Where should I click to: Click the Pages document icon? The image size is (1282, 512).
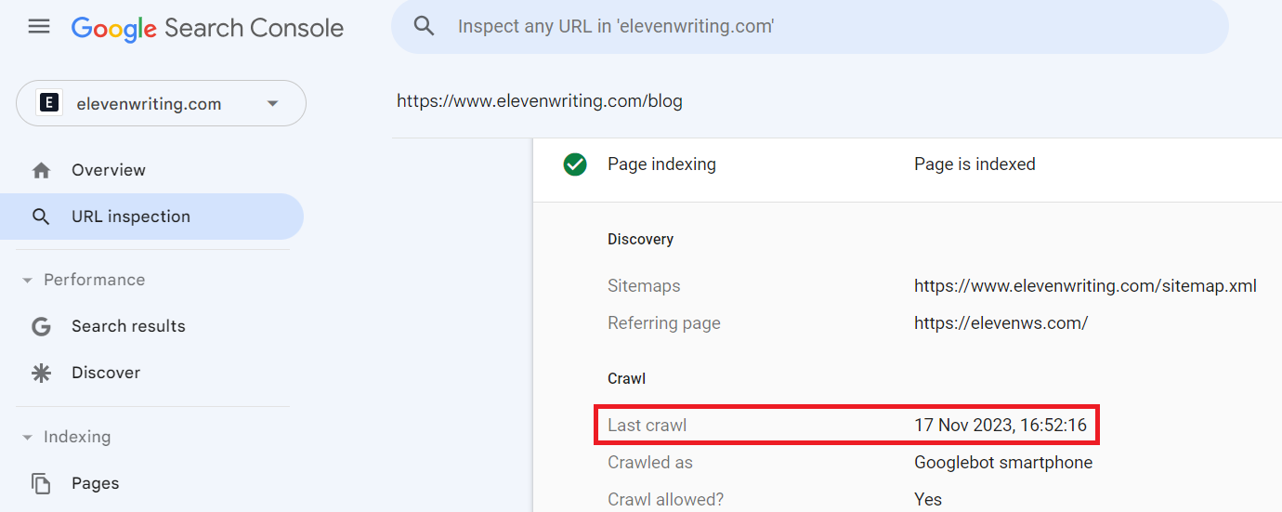pyautogui.click(x=41, y=483)
